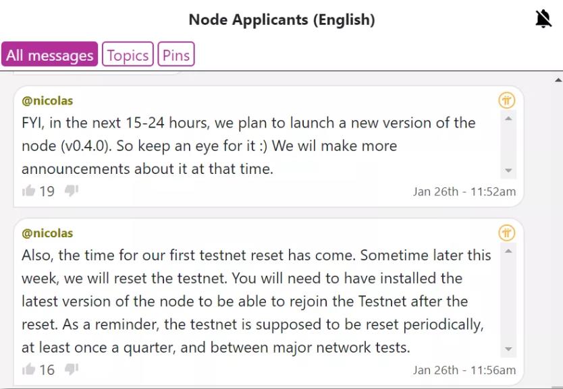563x389 pixels.
Task: Click first message's scroll up arrow
Action: coord(508,119)
